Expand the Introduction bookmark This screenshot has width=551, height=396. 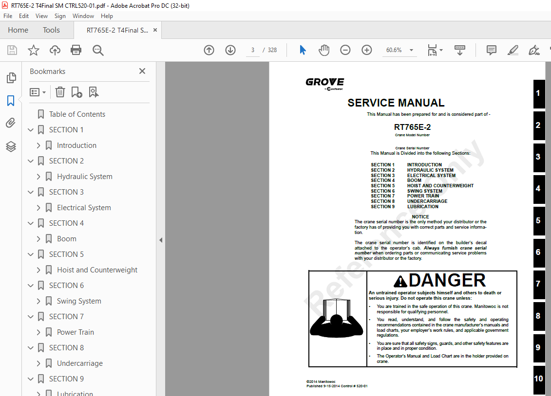(38, 145)
